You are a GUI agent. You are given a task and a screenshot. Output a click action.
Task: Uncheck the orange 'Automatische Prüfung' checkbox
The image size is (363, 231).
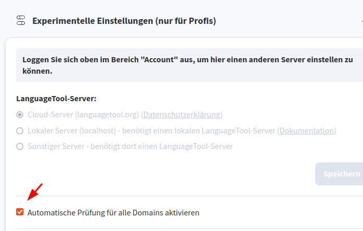click(20, 212)
